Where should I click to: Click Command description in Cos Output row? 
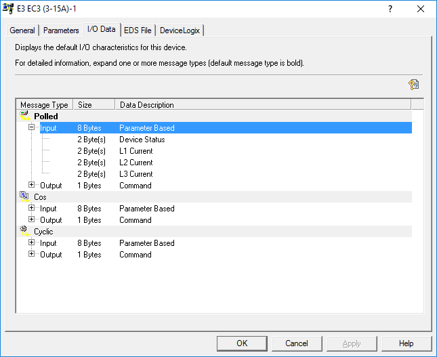click(x=136, y=220)
